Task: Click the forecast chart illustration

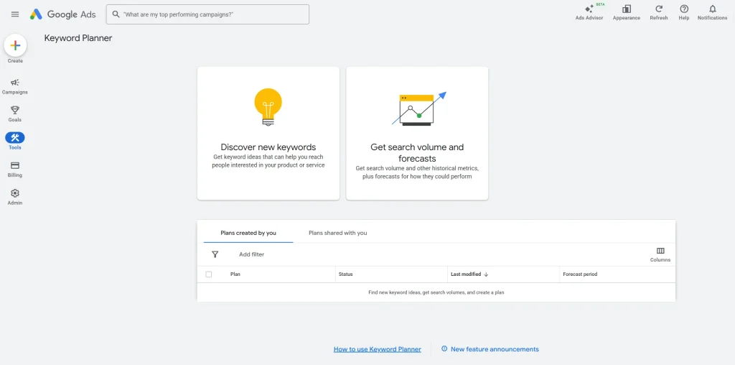Action: tap(419, 108)
